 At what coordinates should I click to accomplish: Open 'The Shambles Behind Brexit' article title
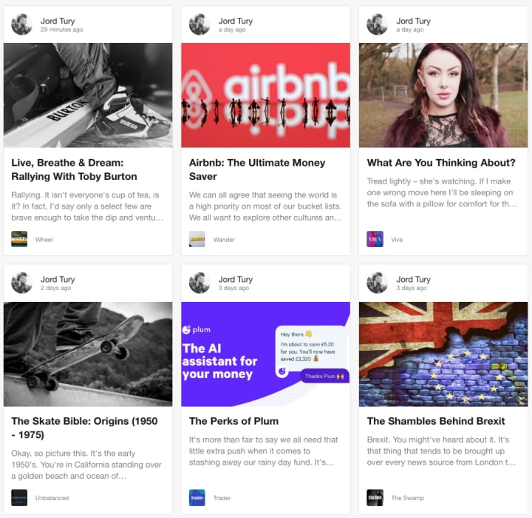(x=436, y=421)
